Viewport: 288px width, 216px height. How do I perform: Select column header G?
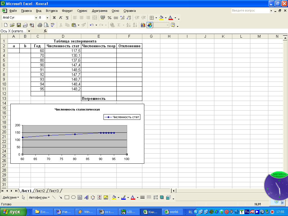pyautogui.click(x=151, y=36)
